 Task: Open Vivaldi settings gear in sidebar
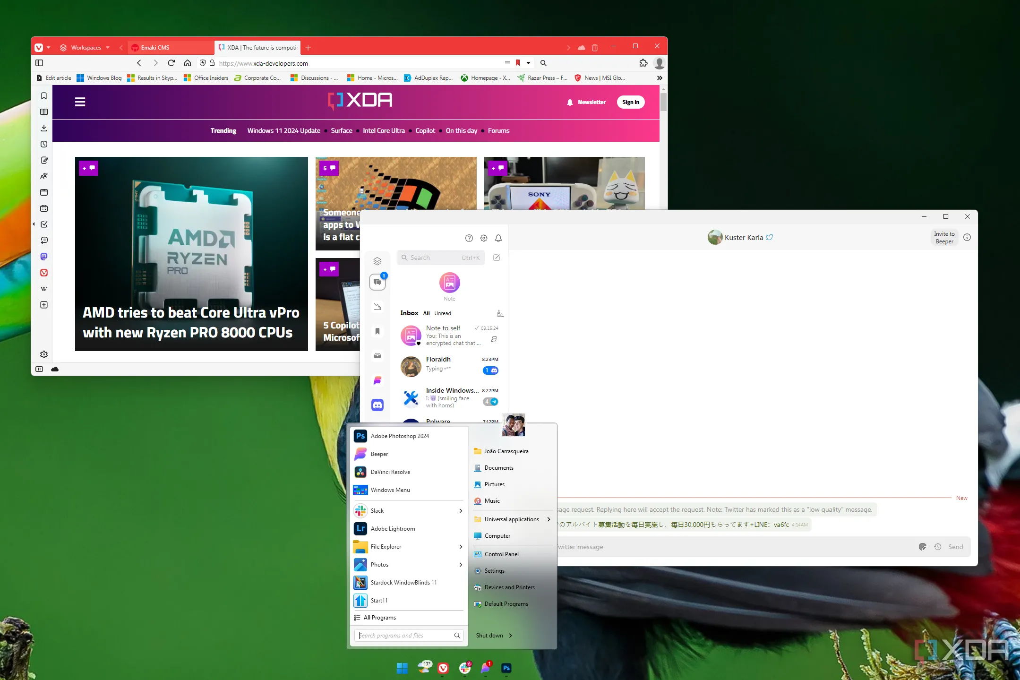click(44, 354)
